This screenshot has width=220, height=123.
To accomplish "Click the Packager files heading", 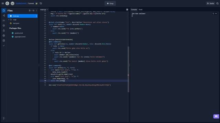I will pos(15,28).
